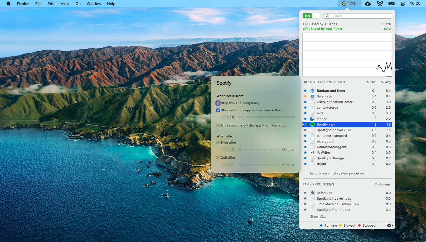Click the 10% CPU limit field

[228, 117]
